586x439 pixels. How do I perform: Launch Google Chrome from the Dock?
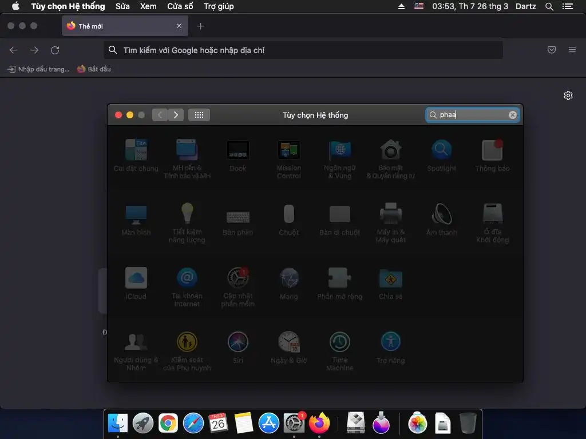pos(168,423)
